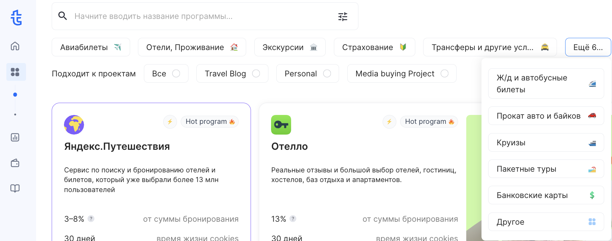The height and width of the screenshot is (241, 612).
Task: Choose Пакетные туры category
Action: 546,169
